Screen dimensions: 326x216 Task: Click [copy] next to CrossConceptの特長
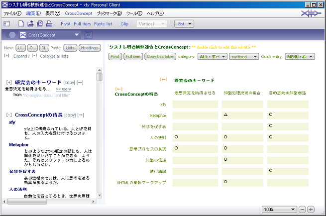point(70,115)
